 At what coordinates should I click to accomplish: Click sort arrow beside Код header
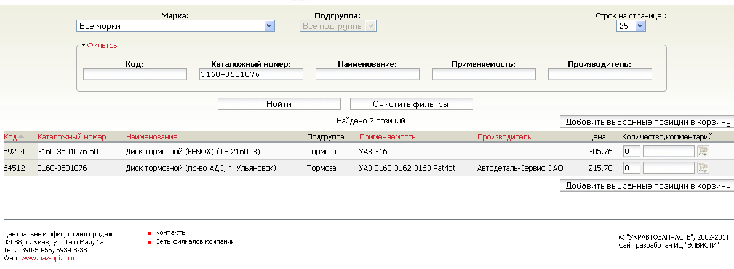(21, 136)
